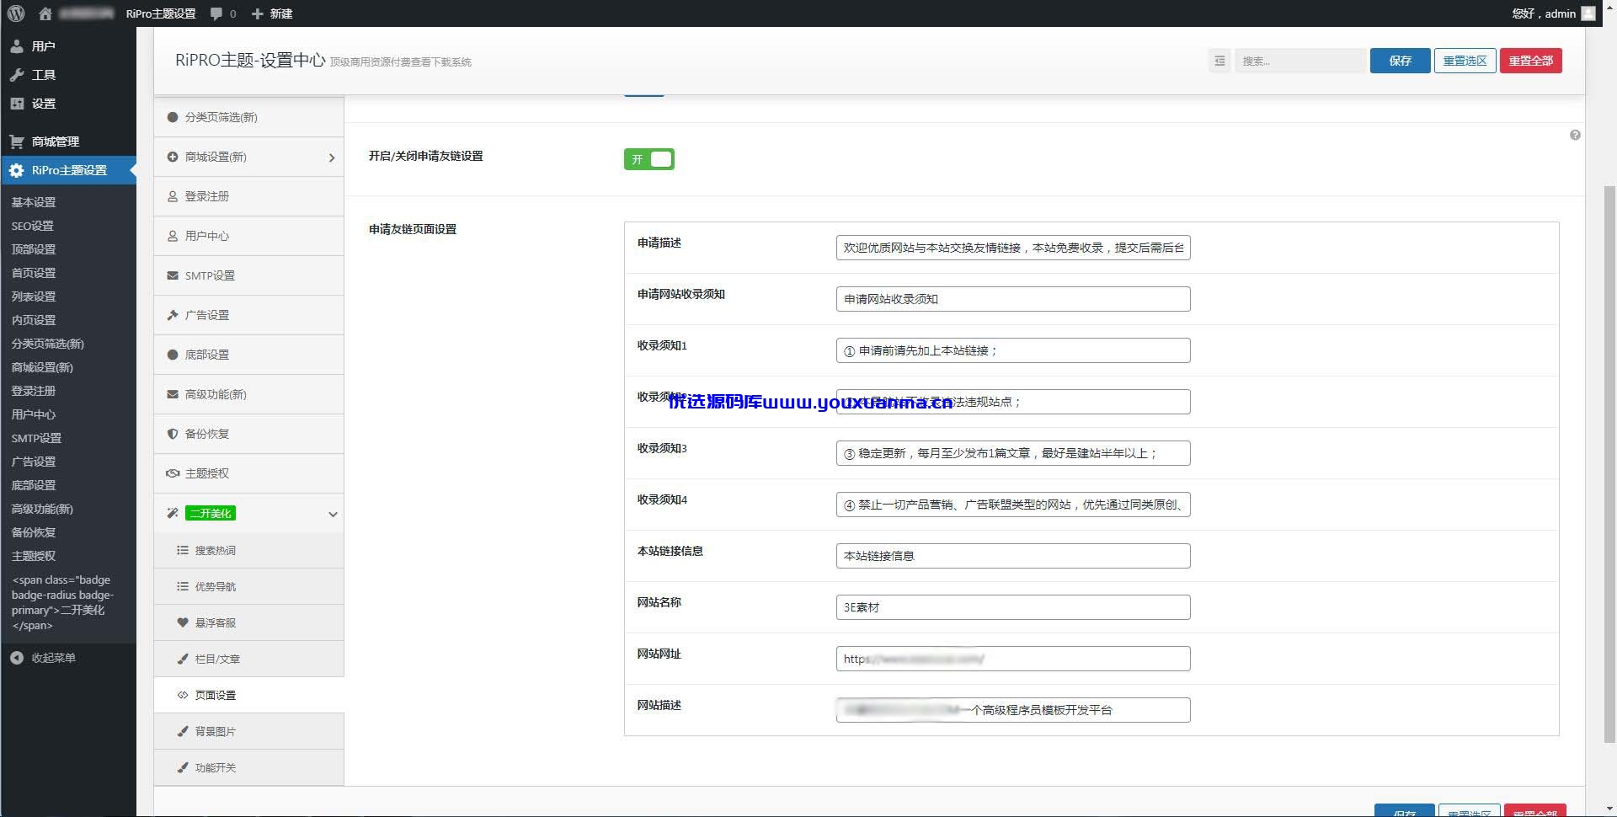Collapse 二开美化 section chevron

click(333, 514)
